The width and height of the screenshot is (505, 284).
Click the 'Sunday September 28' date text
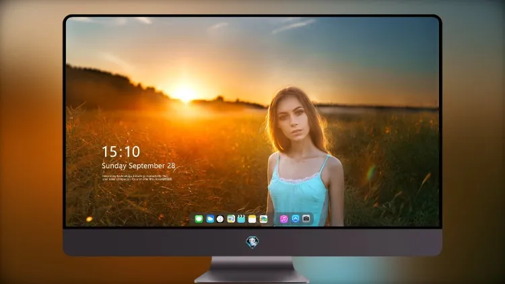(139, 166)
